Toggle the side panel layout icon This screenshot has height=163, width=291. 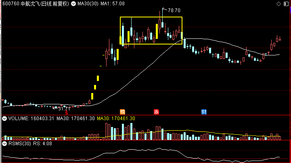pos(286,4)
